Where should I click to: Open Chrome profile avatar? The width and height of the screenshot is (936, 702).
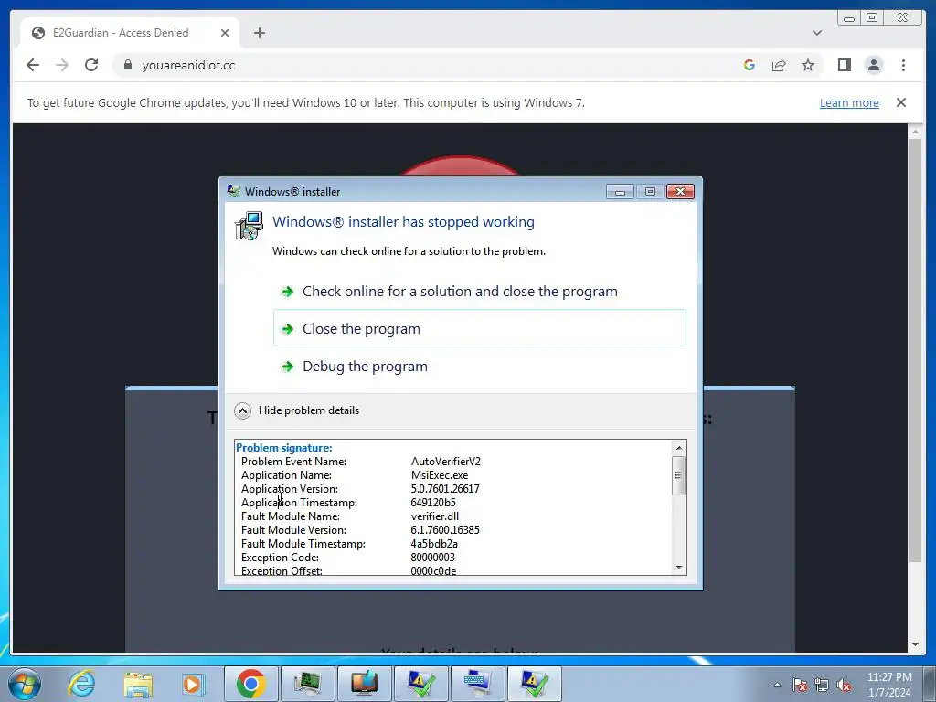[x=874, y=65]
